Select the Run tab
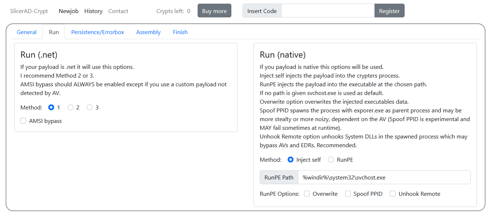 click(x=54, y=32)
